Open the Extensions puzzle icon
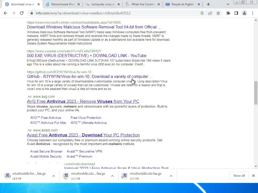258x193 pixels. (228, 13)
